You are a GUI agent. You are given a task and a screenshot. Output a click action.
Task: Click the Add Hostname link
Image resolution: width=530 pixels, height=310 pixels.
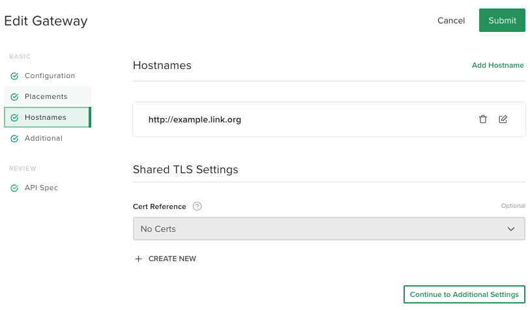[497, 65]
